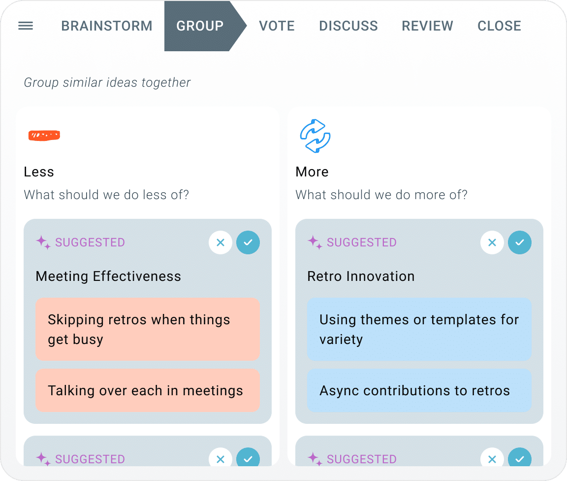
Task: Jump to the Close phase
Action: 499,26
